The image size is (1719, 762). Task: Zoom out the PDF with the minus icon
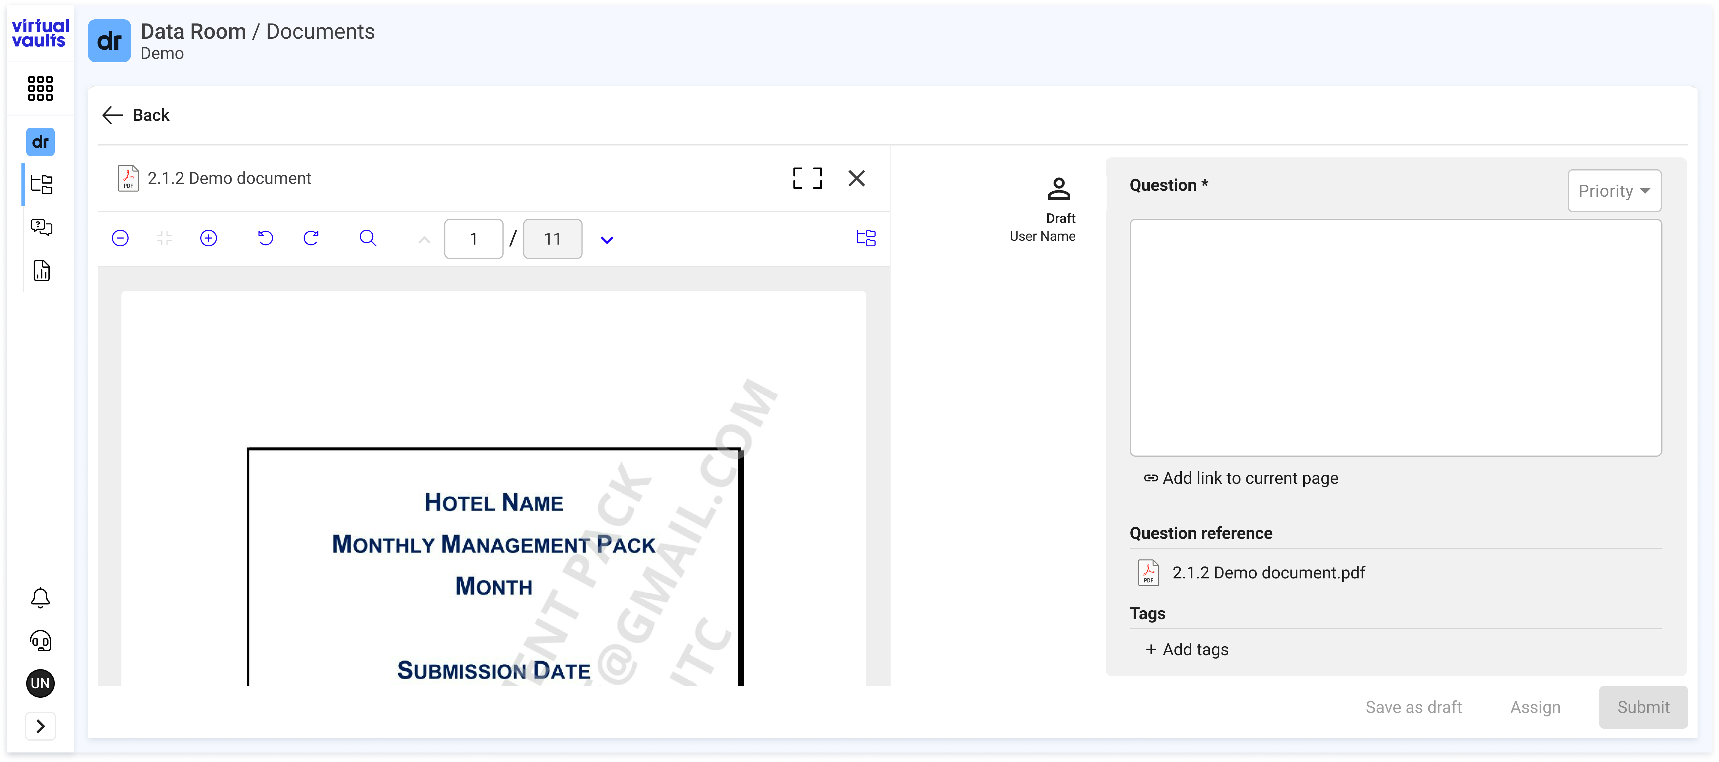[120, 238]
